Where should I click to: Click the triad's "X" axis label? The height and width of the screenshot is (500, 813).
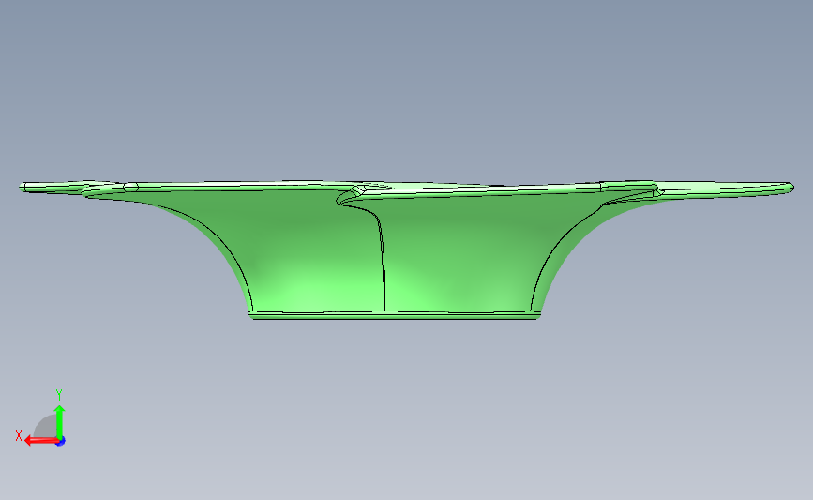click(19, 435)
